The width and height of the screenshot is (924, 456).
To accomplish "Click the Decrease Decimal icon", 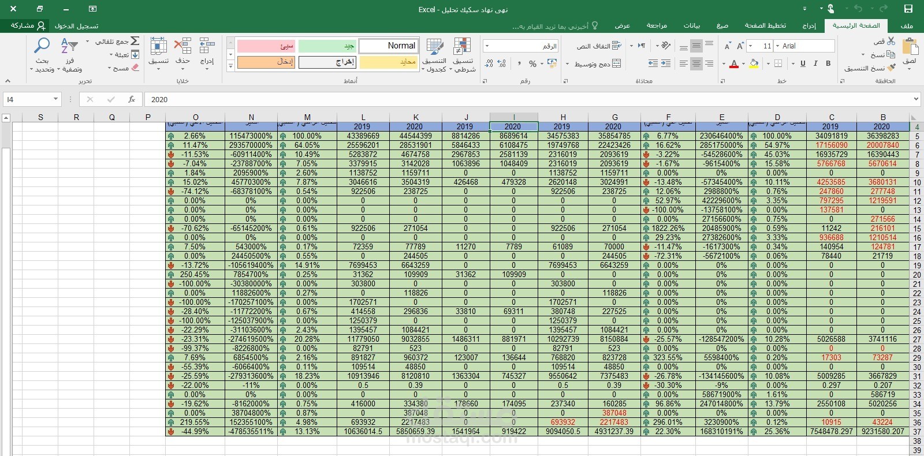I will tap(489, 63).
